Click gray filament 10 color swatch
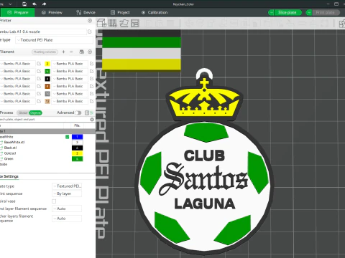 pyautogui.click(x=47, y=94)
